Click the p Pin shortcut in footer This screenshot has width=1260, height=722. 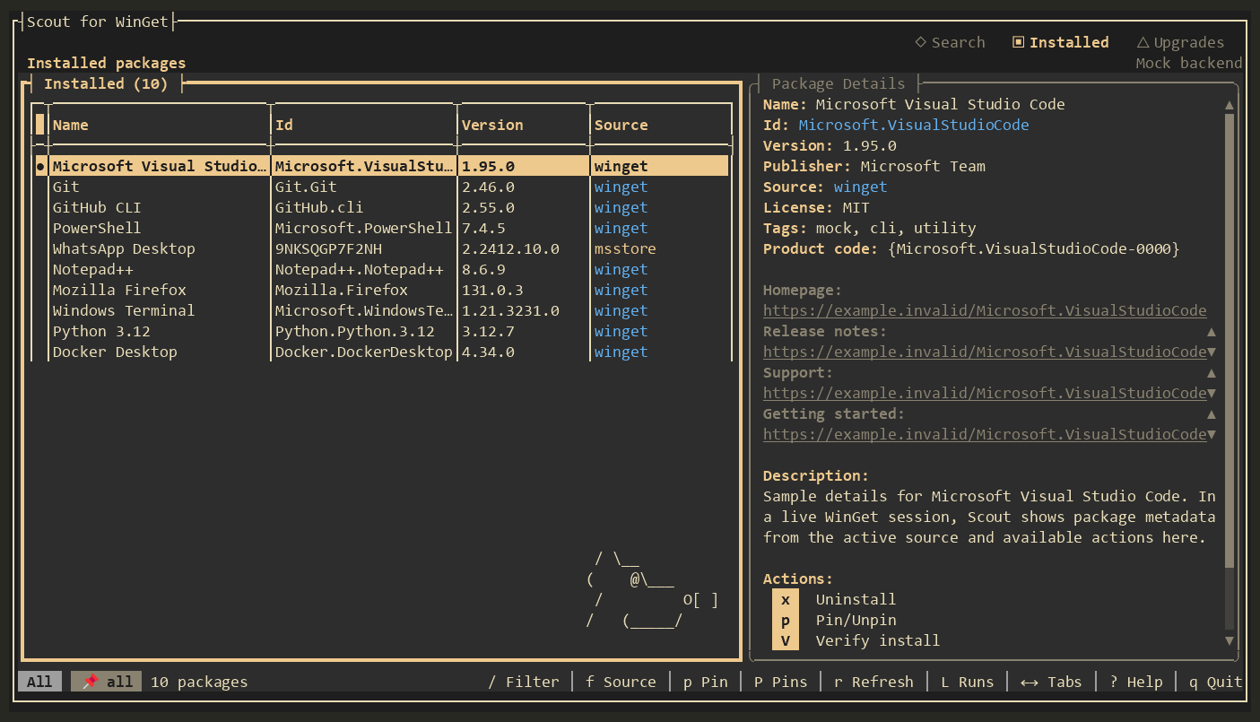pos(705,682)
